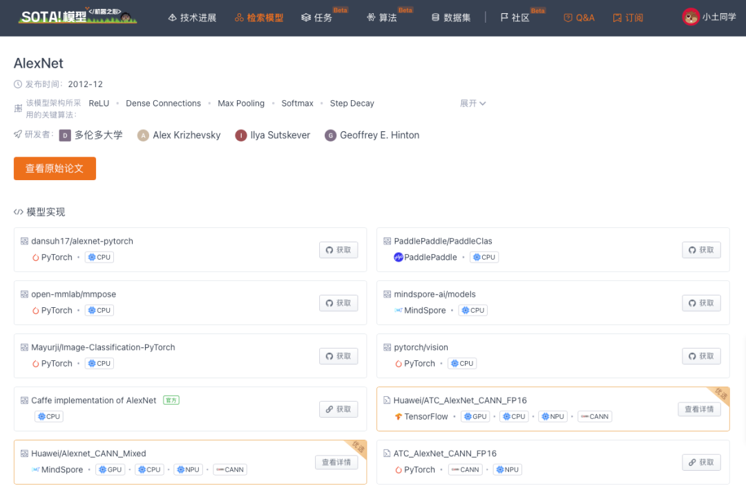Click 查看详情 for Huawei/Alexnet_CANN_Mixed
The width and height of the screenshot is (746, 497).
coord(336,462)
